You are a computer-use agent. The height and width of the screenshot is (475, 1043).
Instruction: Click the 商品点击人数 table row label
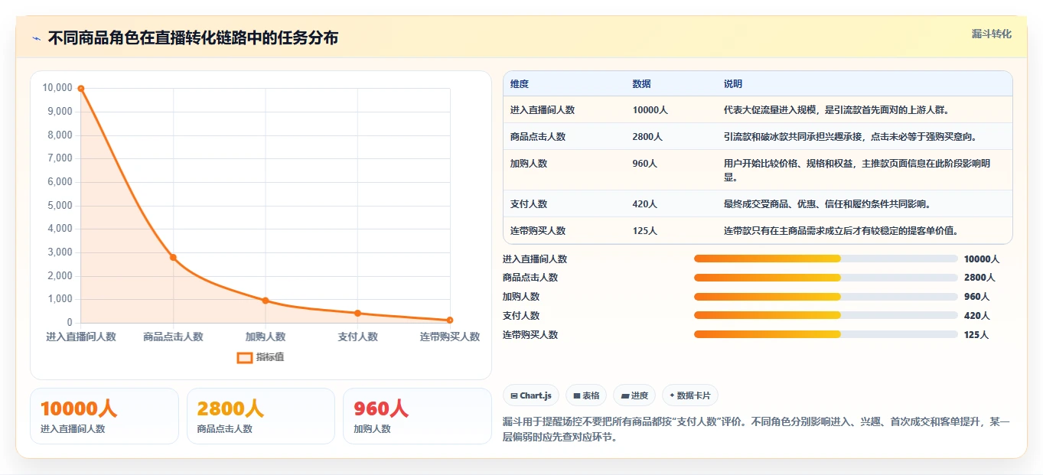[538, 137]
